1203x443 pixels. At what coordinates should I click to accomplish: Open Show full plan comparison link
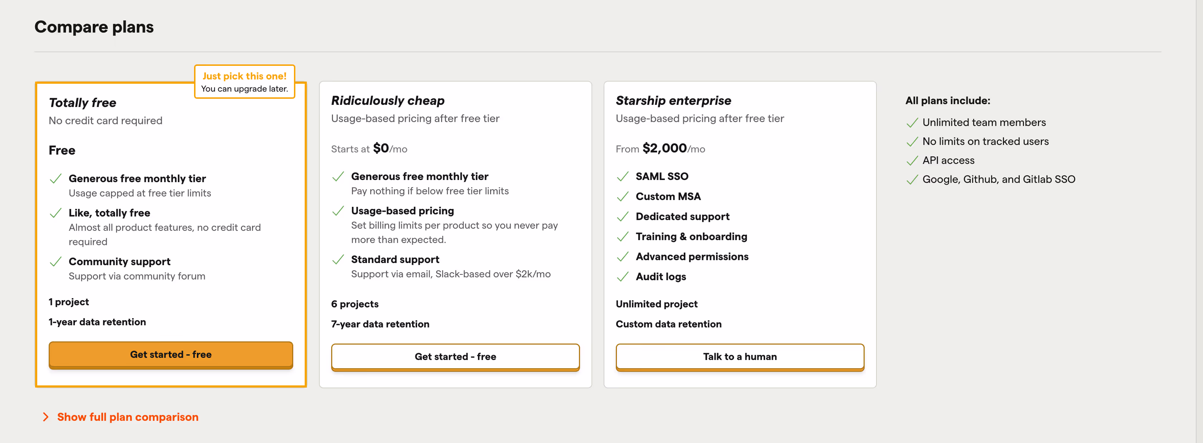[x=127, y=417]
